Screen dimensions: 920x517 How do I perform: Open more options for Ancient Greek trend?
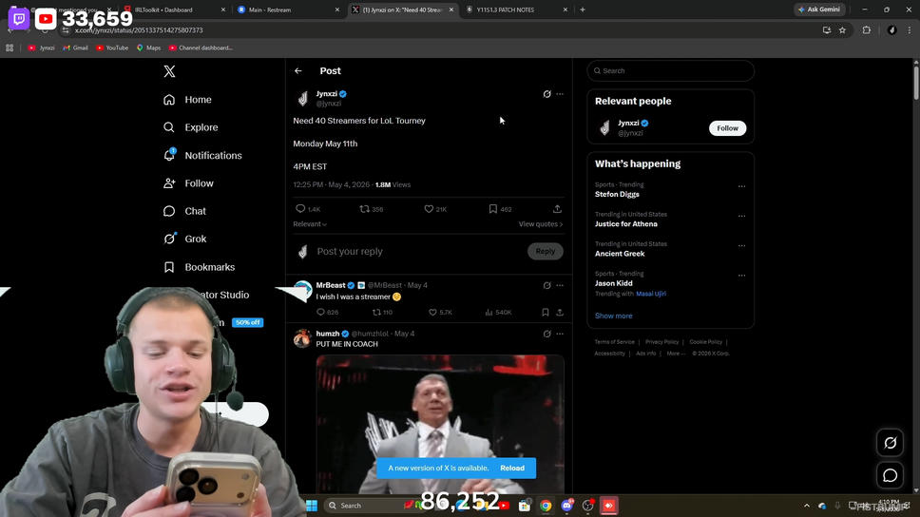pyautogui.click(x=741, y=246)
